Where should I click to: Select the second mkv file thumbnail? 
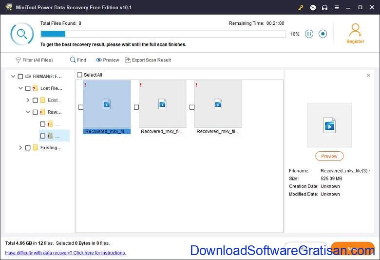[x=162, y=104]
